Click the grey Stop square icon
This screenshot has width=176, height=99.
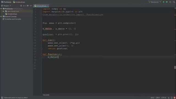click(170, 2)
